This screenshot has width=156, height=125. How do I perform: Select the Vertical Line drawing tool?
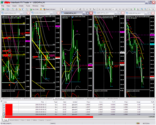tap(70, 9)
